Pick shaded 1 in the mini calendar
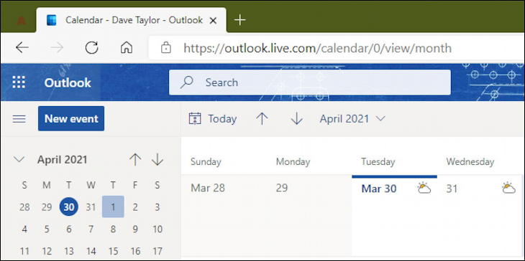The height and width of the screenshot is (261, 525). (x=113, y=207)
